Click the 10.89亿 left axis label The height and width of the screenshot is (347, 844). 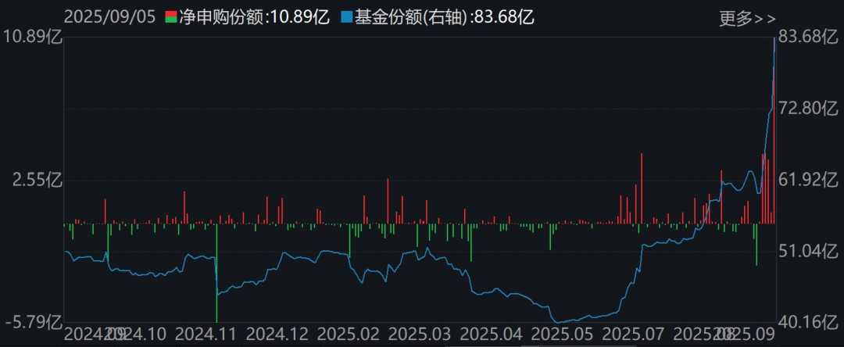(x=34, y=38)
